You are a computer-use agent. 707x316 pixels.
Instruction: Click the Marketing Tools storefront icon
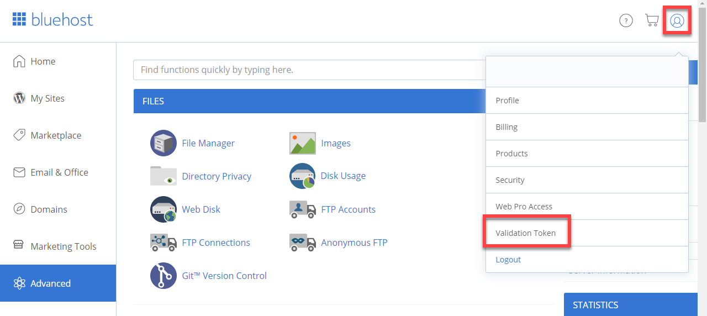click(19, 245)
